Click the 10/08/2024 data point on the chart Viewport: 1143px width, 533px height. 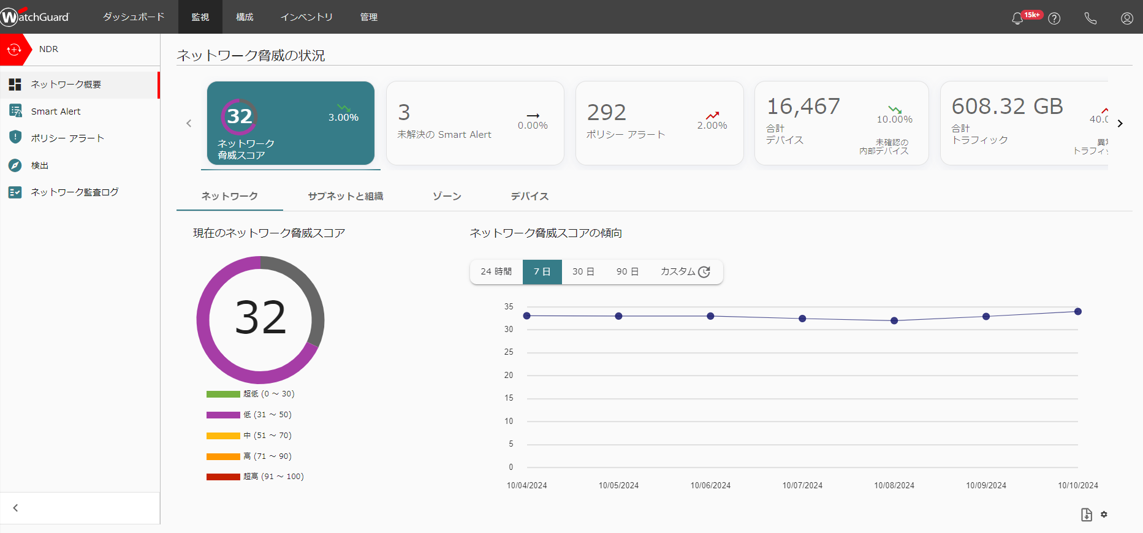[x=894, y=320]
